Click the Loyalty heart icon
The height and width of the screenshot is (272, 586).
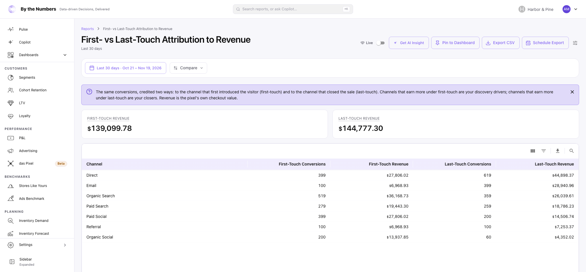(11, 116)
